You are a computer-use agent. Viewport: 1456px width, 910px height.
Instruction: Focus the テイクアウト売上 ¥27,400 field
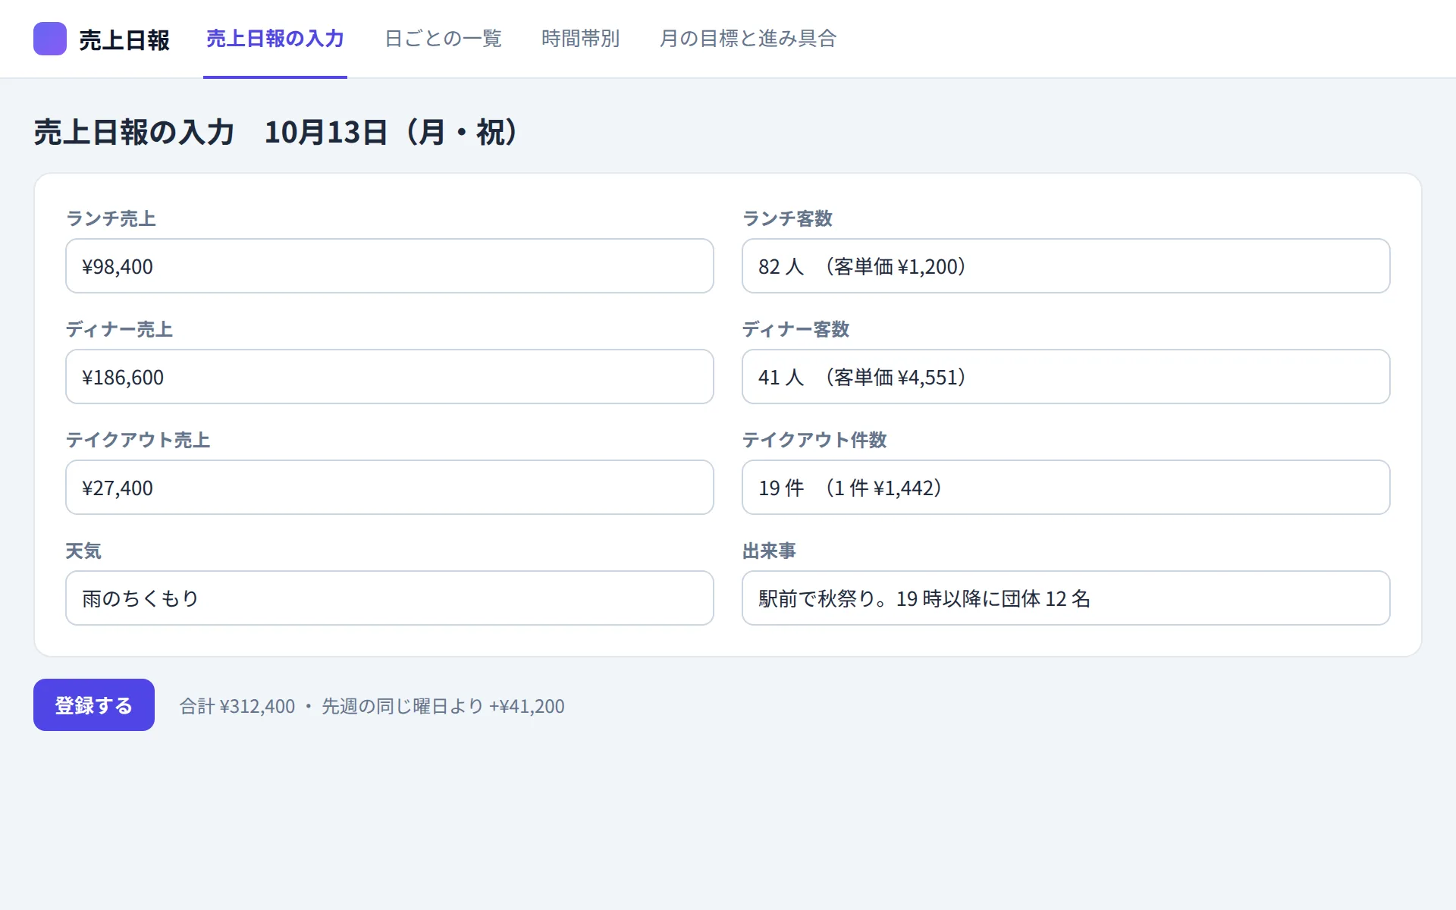pyautogui.click(x=390, y=488)
